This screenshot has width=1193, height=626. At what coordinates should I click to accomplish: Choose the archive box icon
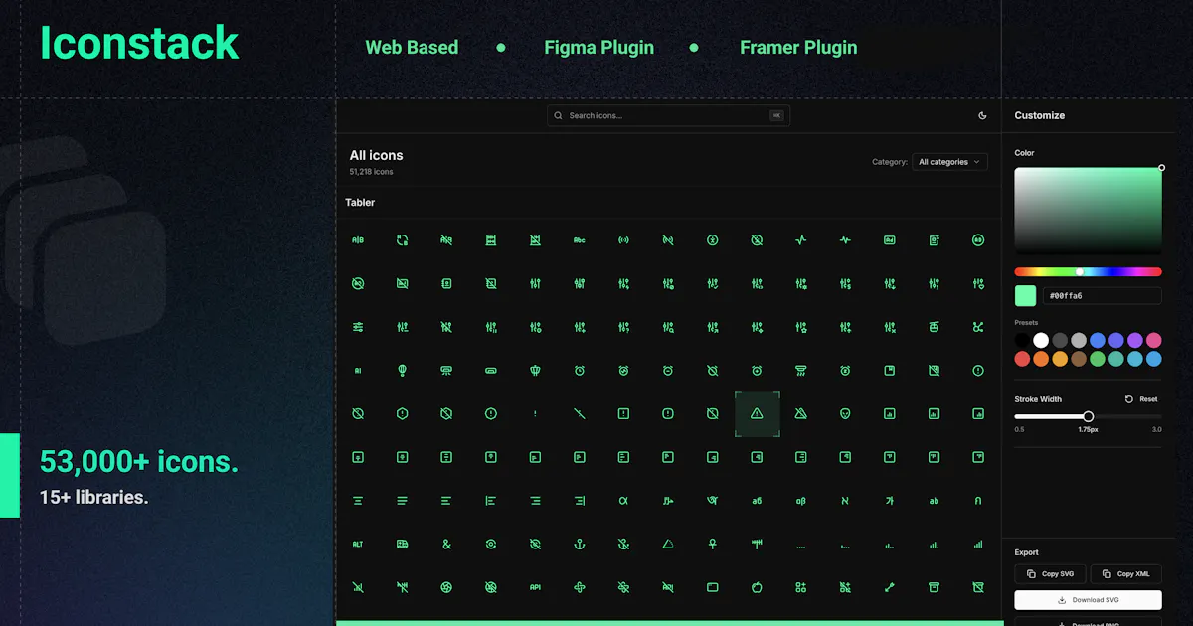[x=934, y=587]
